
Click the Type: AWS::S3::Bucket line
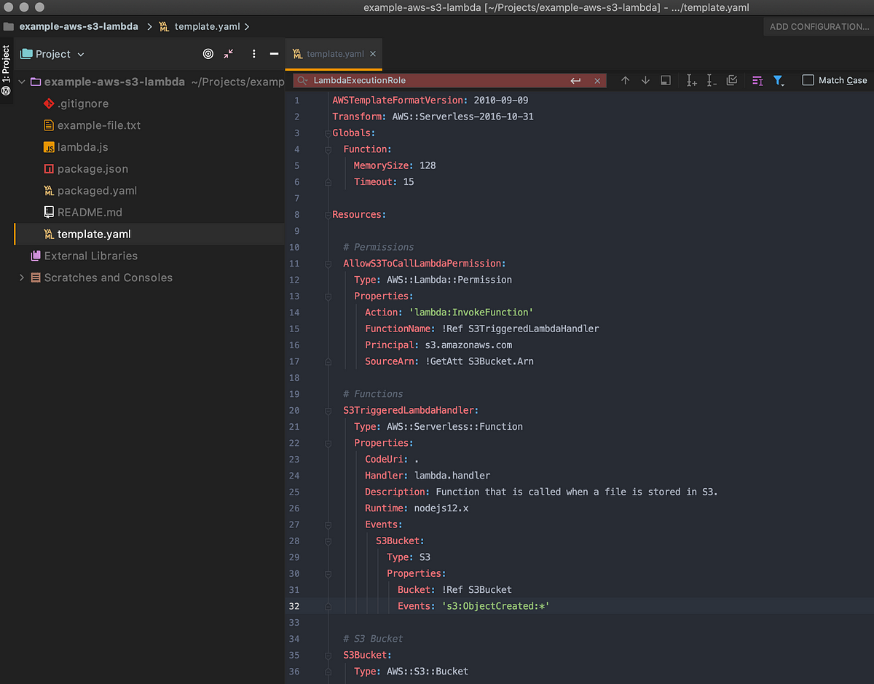coord(411,671)
